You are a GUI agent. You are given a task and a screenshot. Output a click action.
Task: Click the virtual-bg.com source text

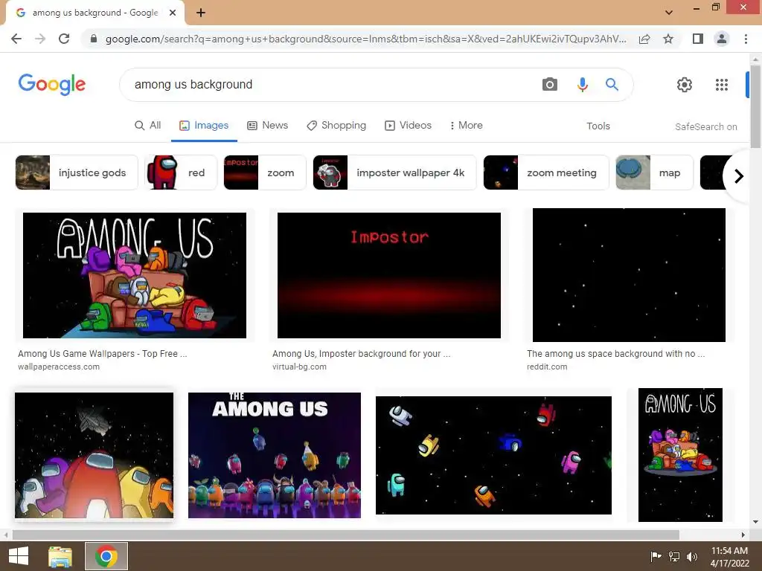click(299, 367)
